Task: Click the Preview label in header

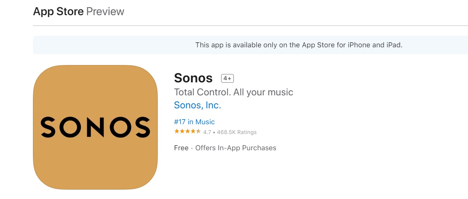Action: click(105, 12)
